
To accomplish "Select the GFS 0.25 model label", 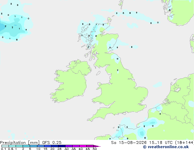I will [52, 143].
